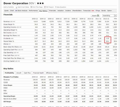Click the Payout Ratio % row label
The width and height of the screenshot is (120, 107).
tap(9, 41)
